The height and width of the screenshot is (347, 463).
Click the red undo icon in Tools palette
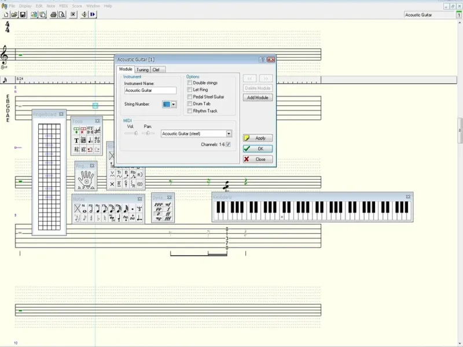90,150
